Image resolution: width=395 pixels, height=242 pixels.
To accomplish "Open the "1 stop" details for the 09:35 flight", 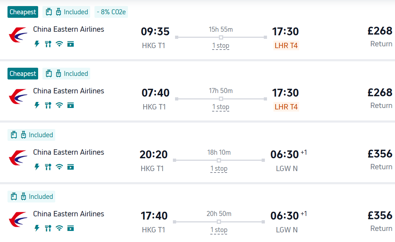I will click(x=221, y=46).
